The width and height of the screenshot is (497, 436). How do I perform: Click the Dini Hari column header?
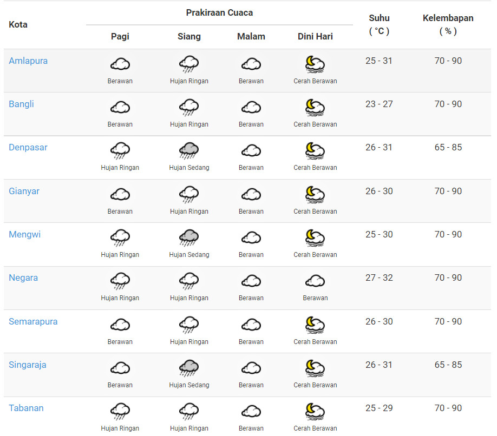315,36
